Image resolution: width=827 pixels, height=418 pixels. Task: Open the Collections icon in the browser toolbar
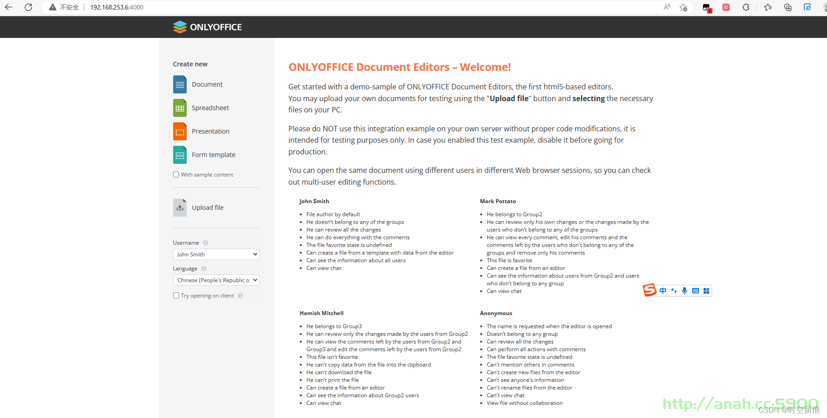tap(788, 7)
